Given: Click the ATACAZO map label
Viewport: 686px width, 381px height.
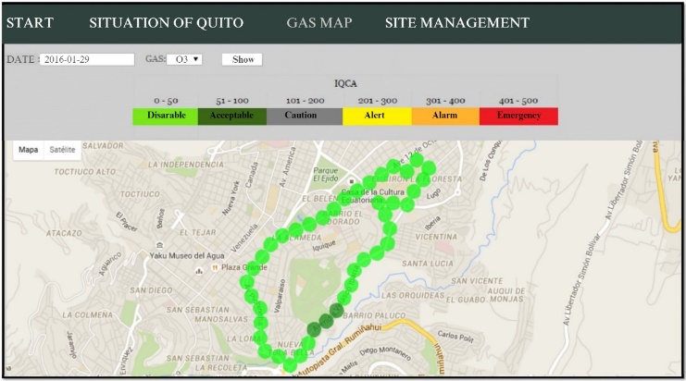Looking at the screenshot, I should click(64, 233).
